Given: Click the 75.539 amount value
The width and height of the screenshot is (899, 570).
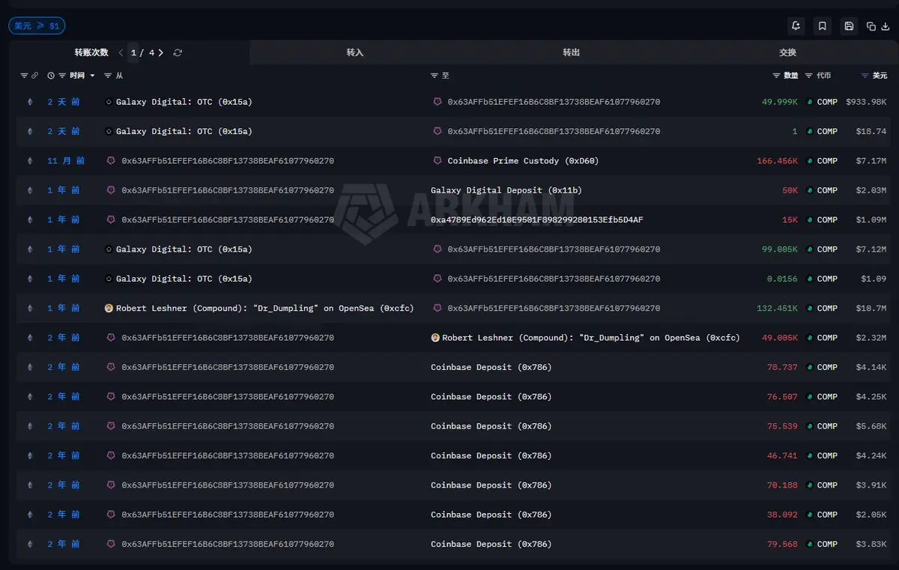Looking at the screenshot, I should pos(782,426).
